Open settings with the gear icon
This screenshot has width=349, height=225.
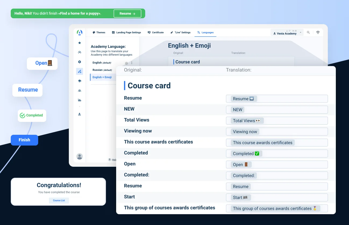click(79, 62)
